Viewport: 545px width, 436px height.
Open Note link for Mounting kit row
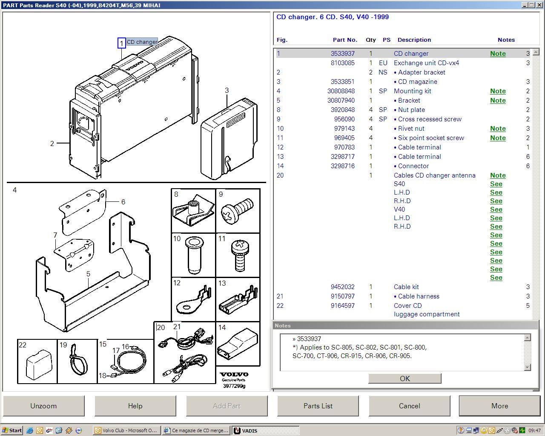(498, 91)
